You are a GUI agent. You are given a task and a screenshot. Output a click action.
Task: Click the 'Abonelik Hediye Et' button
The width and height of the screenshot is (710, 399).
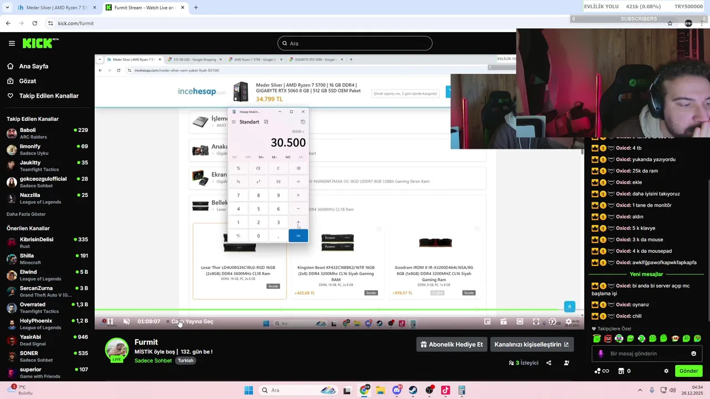pyautogui.click(x=452, y=344)
